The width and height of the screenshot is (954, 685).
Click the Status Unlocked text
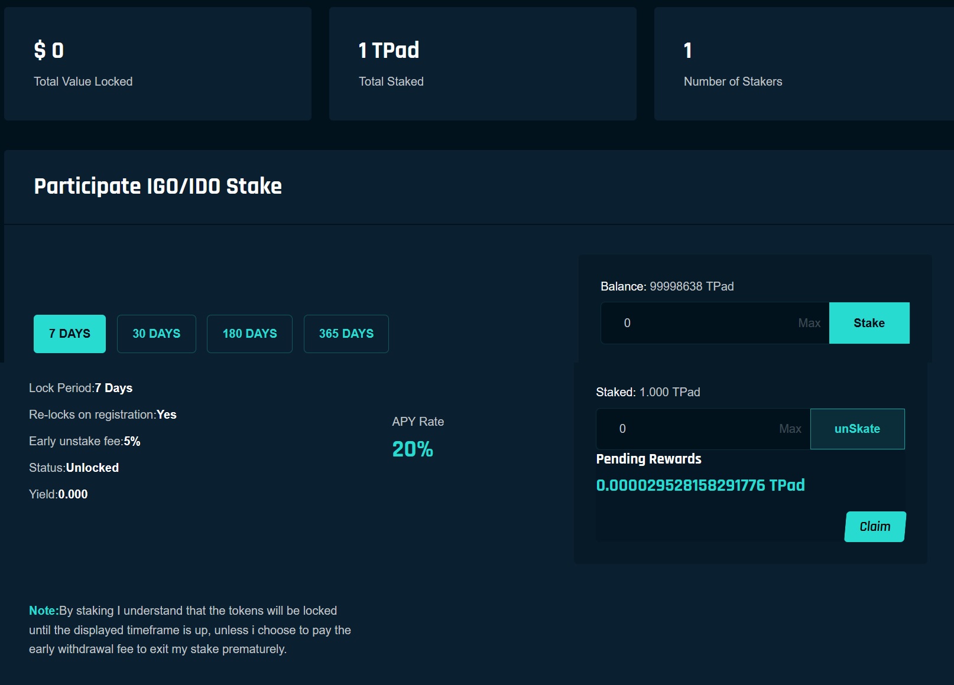click(74, 468)
